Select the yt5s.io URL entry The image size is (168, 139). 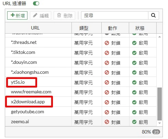point(18,82)
